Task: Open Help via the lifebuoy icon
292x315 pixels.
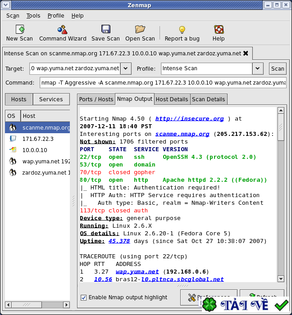Action: [219, 30]
